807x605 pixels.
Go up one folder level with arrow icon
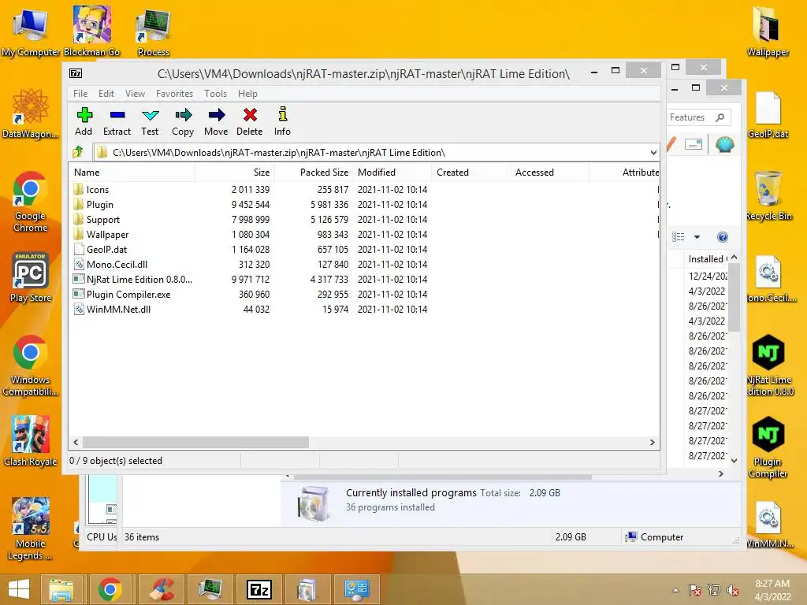pos(78,152)
